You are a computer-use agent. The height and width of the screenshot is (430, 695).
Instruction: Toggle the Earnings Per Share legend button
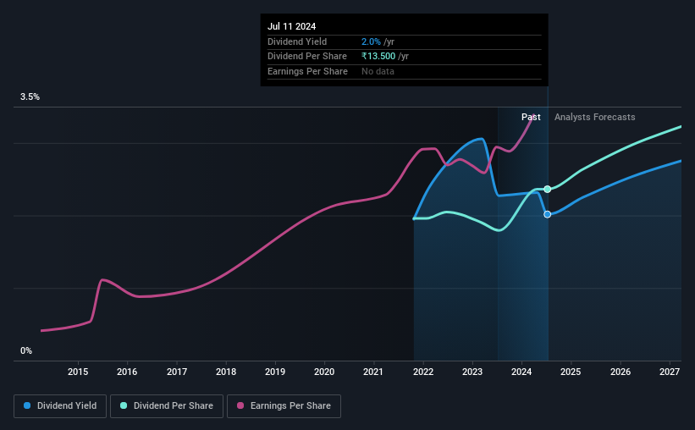coord(284,406)
